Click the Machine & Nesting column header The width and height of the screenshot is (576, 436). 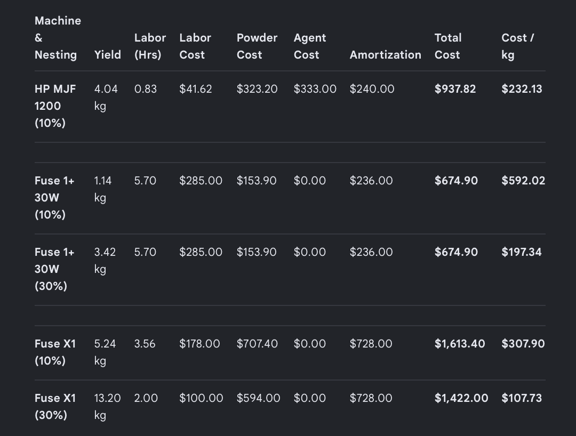58,38
